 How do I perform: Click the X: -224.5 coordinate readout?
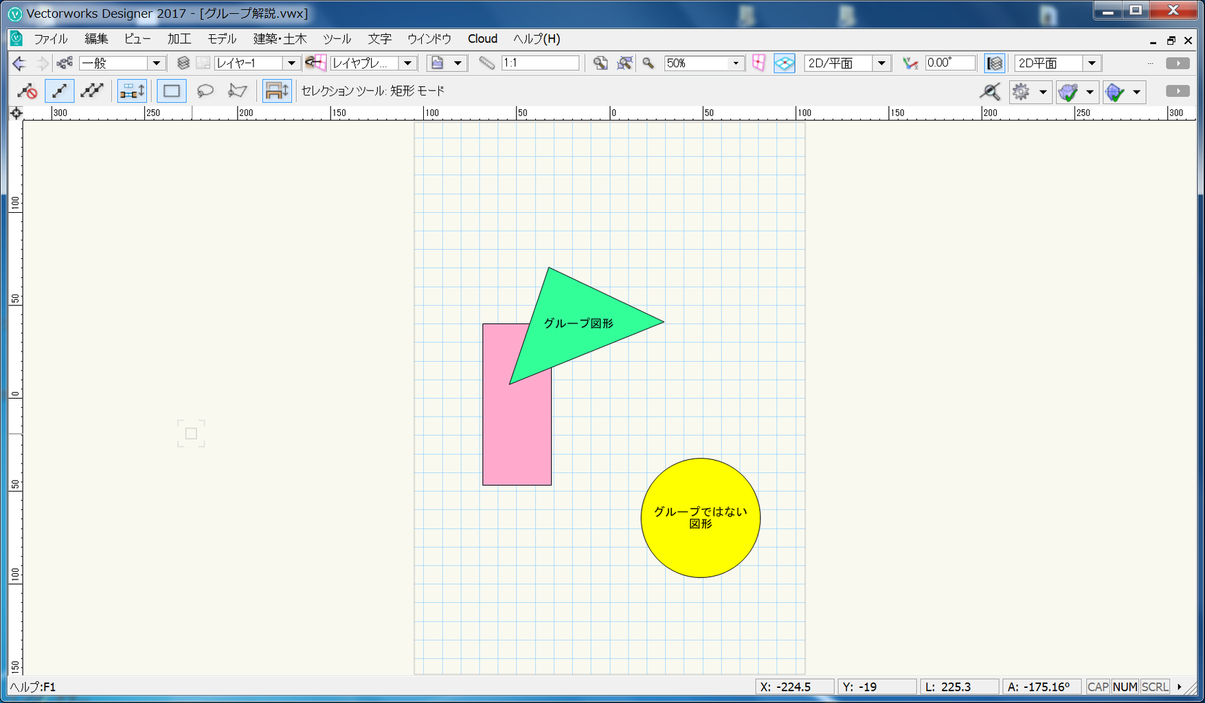tap(794, 687)
